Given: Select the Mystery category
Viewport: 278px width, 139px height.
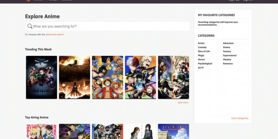Looking at the screenshot, I should (x=227, y=60).
